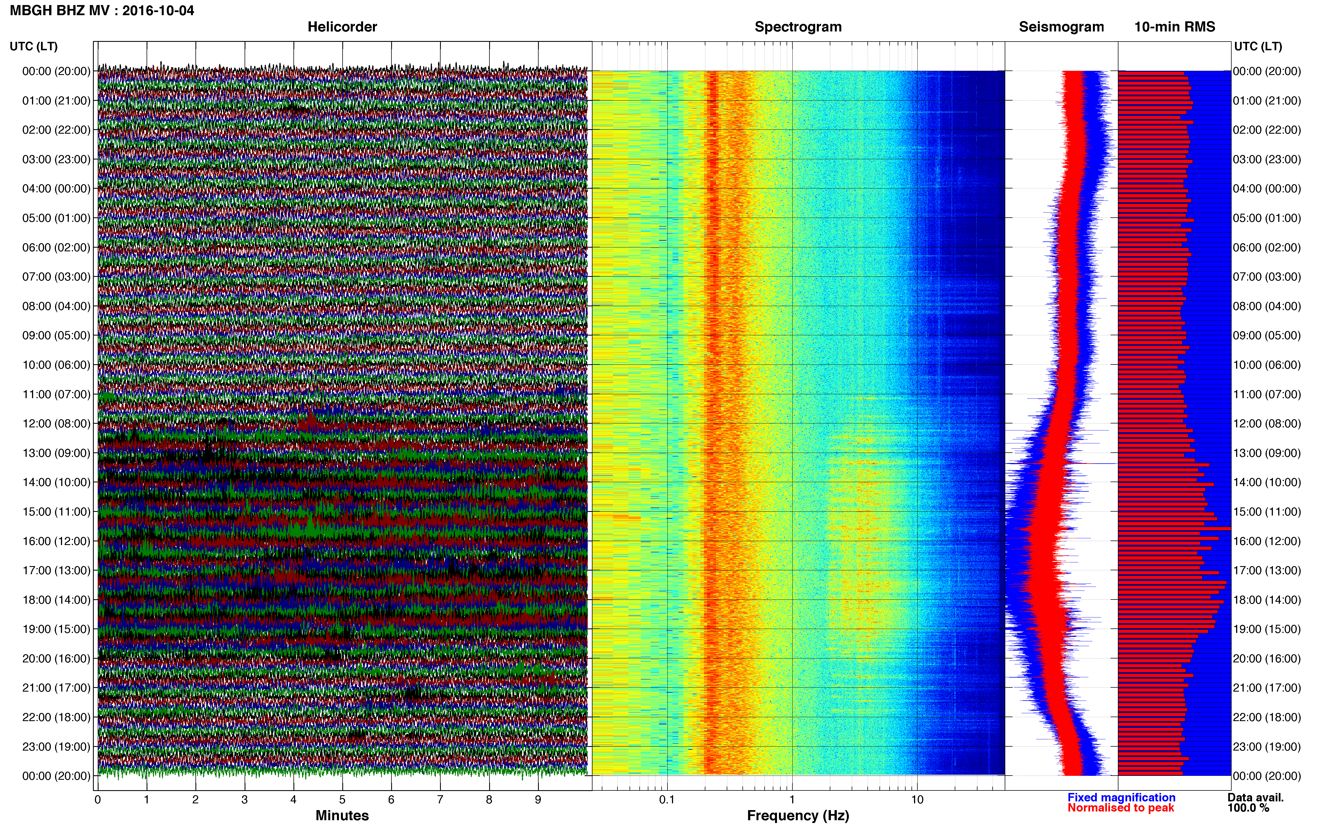The height and width of the screenshot is (832, 1331).
Task: Click the Frequency (Hz) axis label
Action: click(x=798, y=815)
